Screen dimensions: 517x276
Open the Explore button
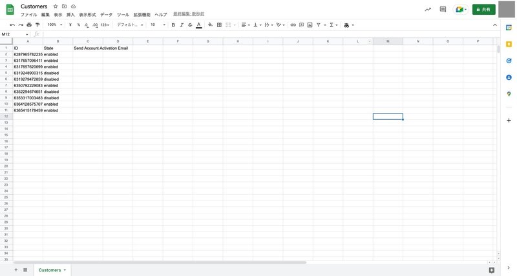492,270
